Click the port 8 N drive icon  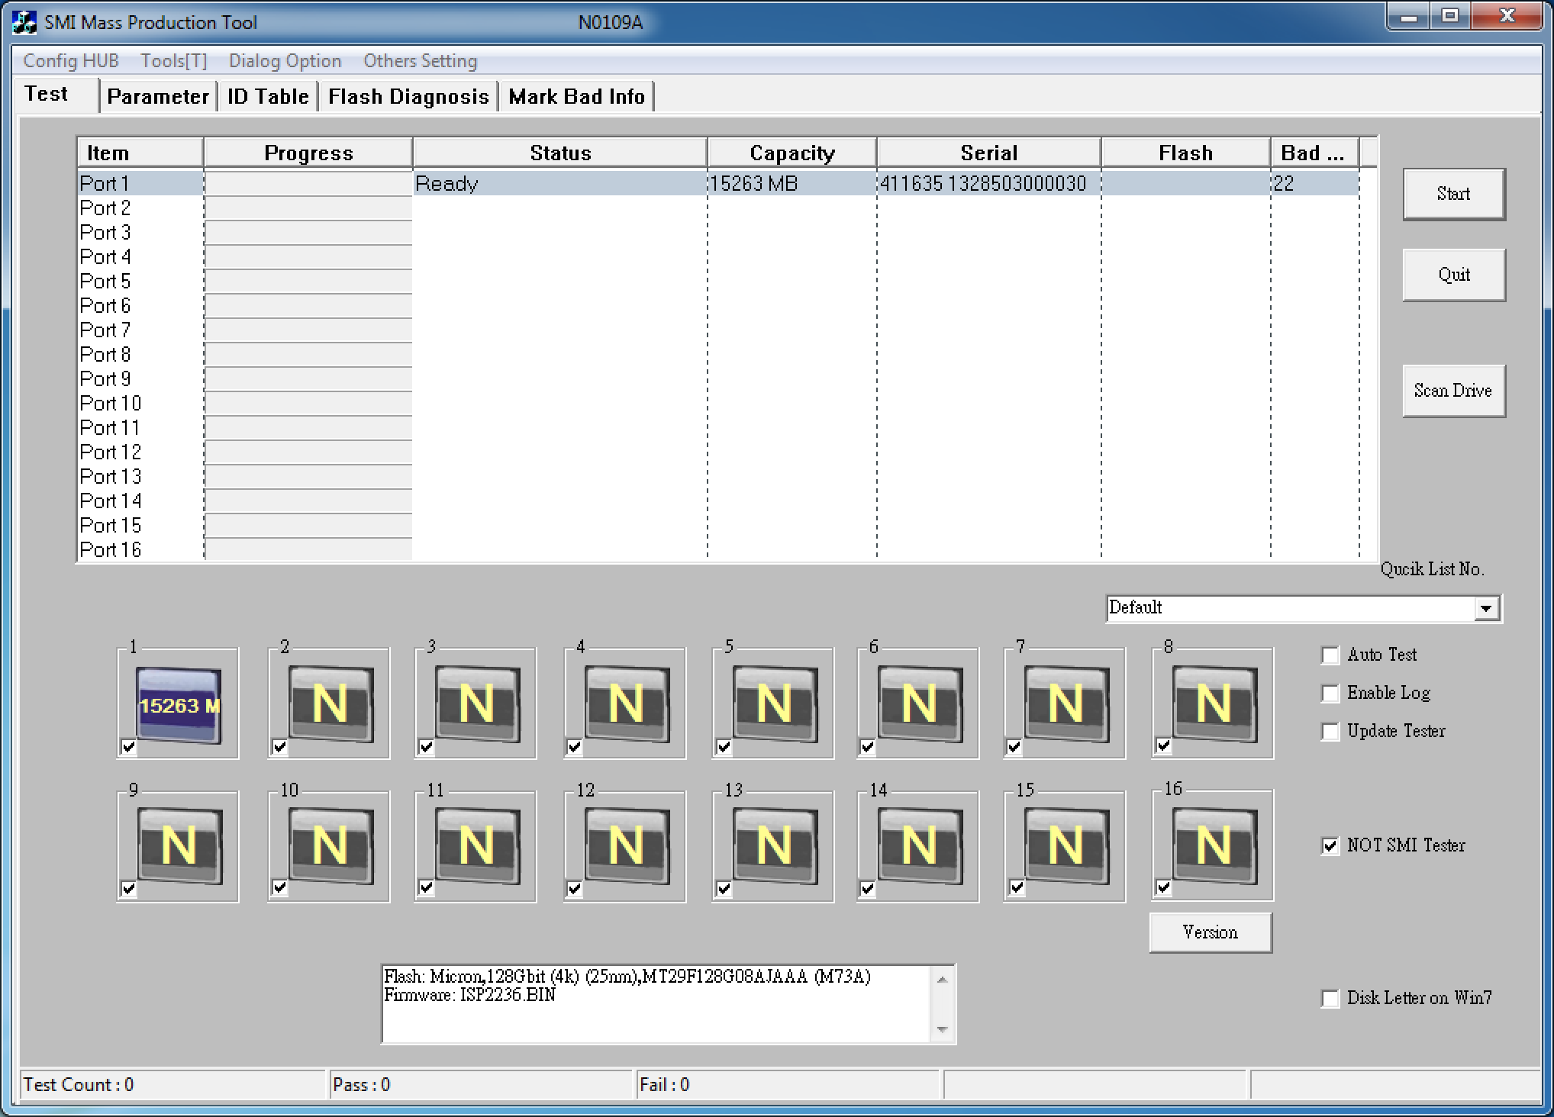1214,704
